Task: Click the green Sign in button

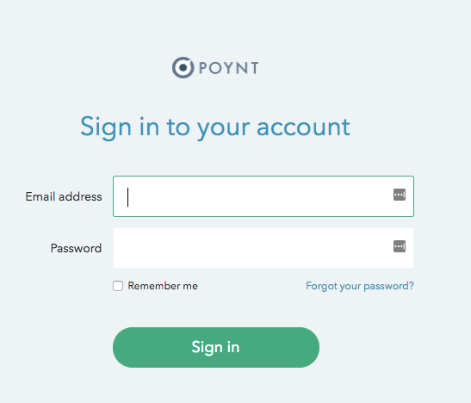Action: (216, 347)
